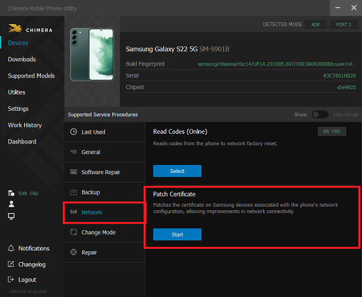Select the Repair category
362x297 pixels.
pyautogui.click(x=104, y=252)
